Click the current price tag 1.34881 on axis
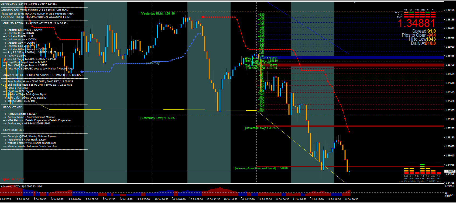Screen dimensions: 456x203 pos(450,171)
